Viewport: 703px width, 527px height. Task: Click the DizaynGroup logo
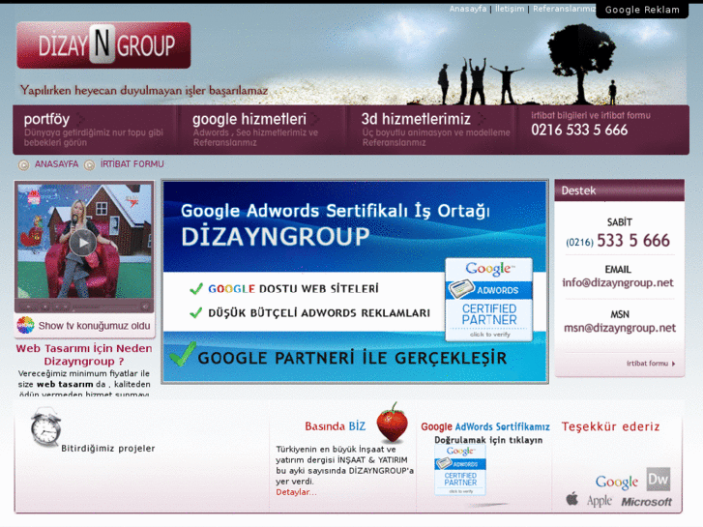(103, 45)
